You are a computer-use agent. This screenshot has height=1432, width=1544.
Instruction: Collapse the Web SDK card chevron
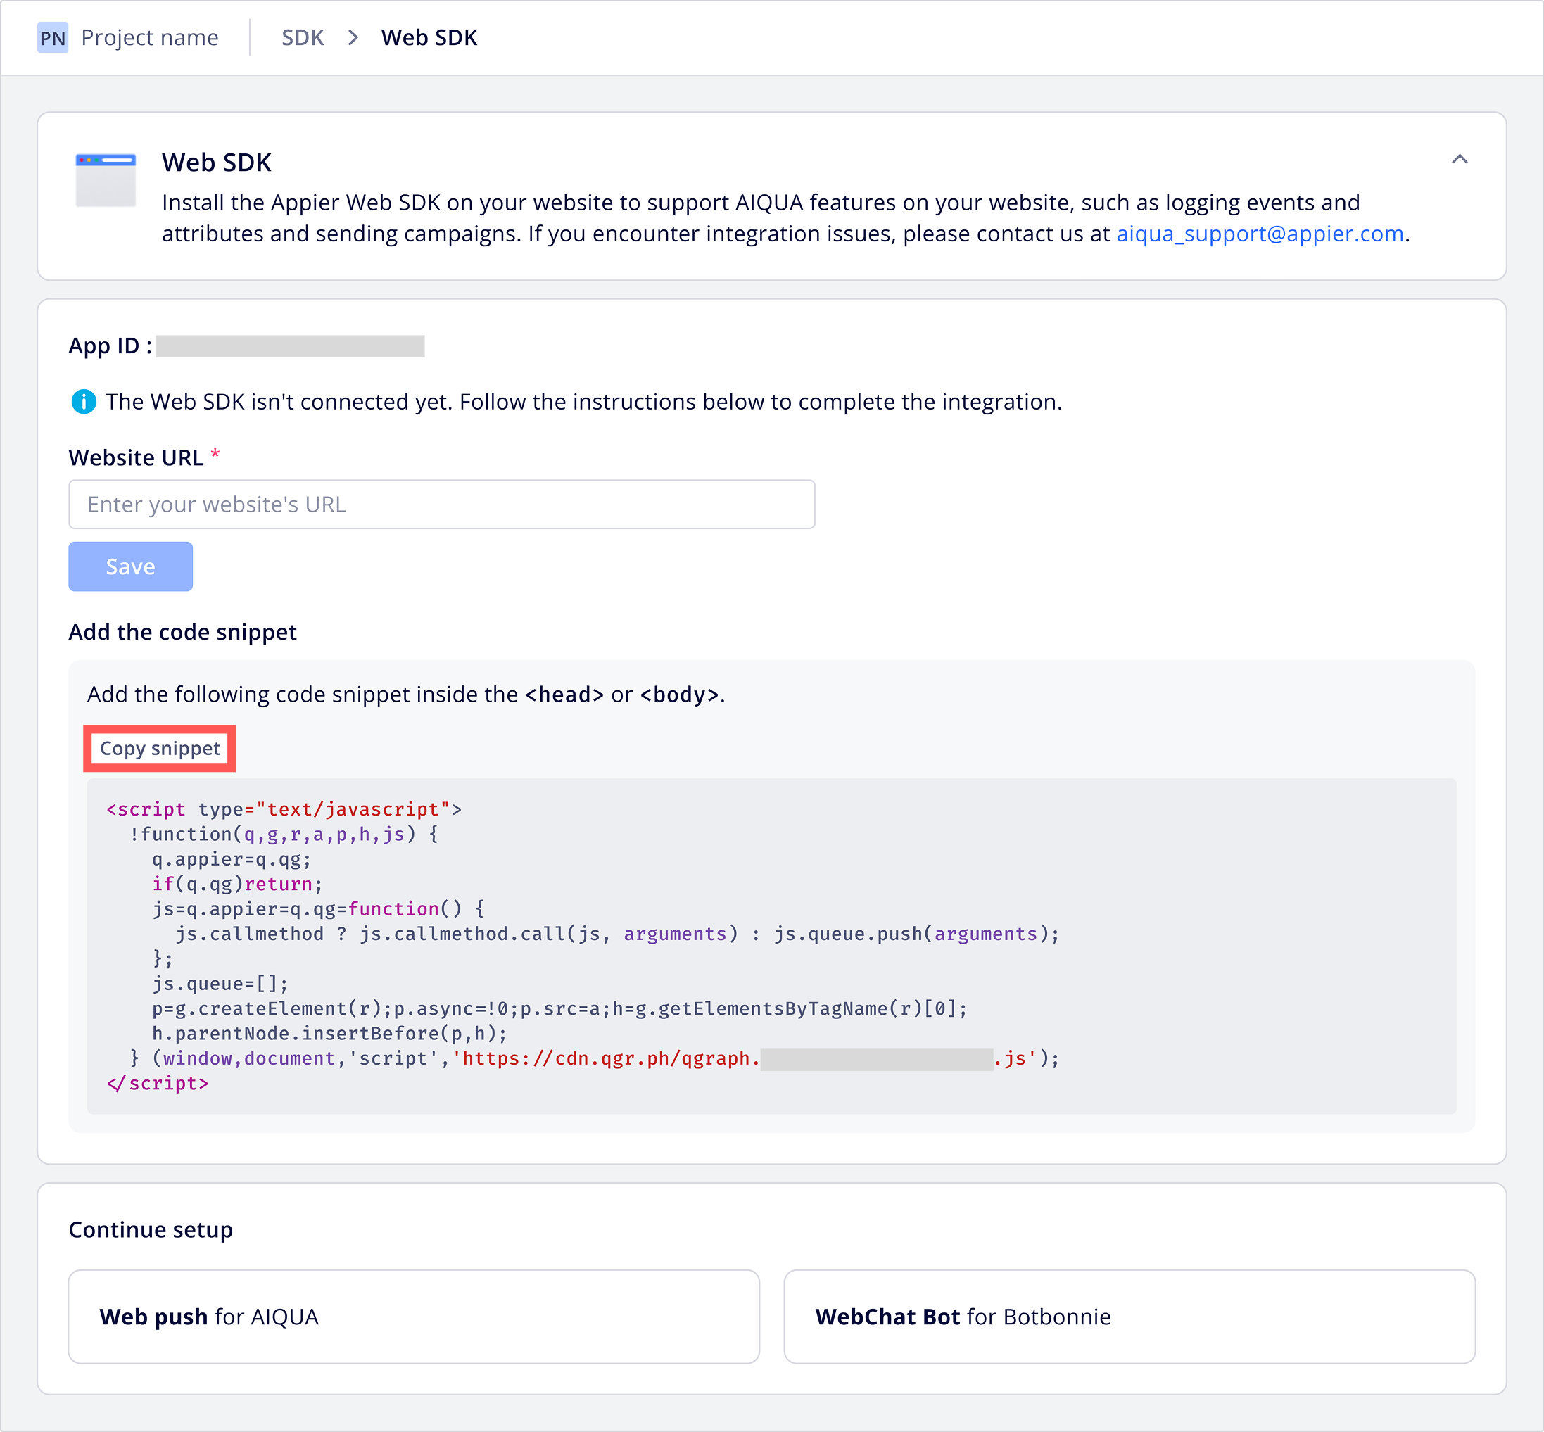[1460, 160]
